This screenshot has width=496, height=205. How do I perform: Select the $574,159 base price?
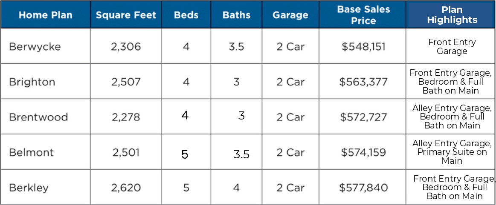[x=363, y=152]
